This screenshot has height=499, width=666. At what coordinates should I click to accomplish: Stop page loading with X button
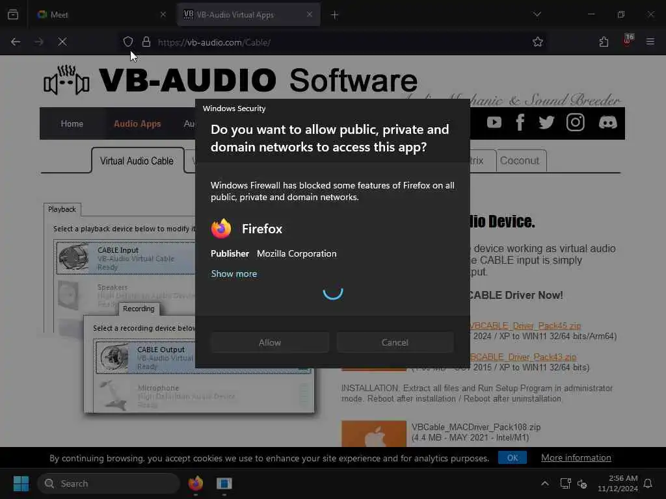[62, 42]
